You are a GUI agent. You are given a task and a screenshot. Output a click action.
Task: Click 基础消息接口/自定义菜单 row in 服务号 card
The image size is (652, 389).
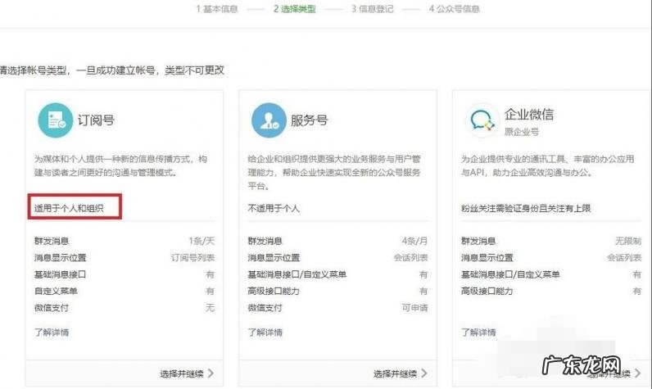coord(337,274)
